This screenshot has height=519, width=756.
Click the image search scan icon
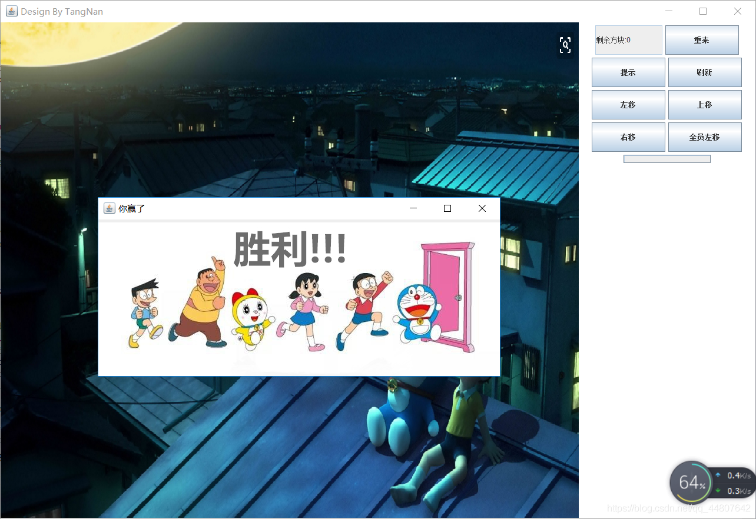[x=565, y=45]
